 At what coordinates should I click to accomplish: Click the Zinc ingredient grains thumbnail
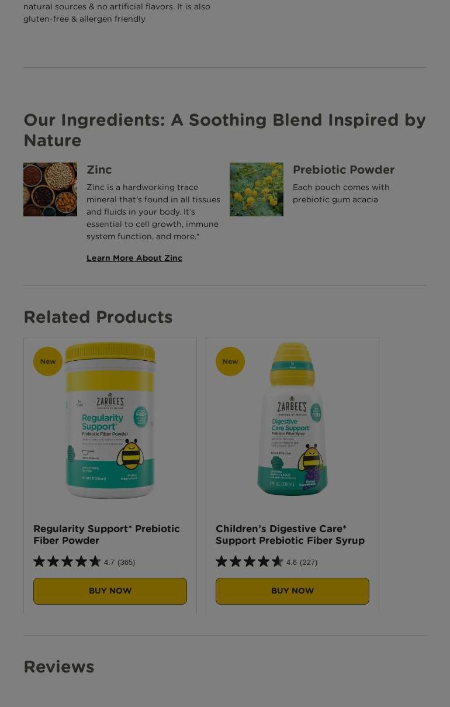click(50, 189)
